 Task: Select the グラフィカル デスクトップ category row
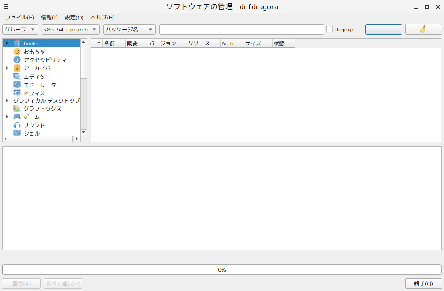41,100
